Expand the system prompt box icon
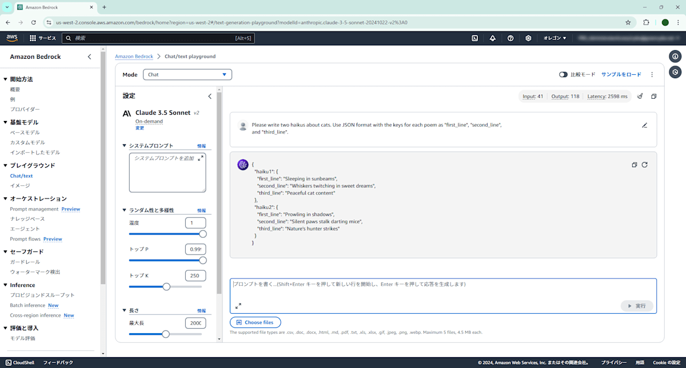686x368 pixels. 201,158
